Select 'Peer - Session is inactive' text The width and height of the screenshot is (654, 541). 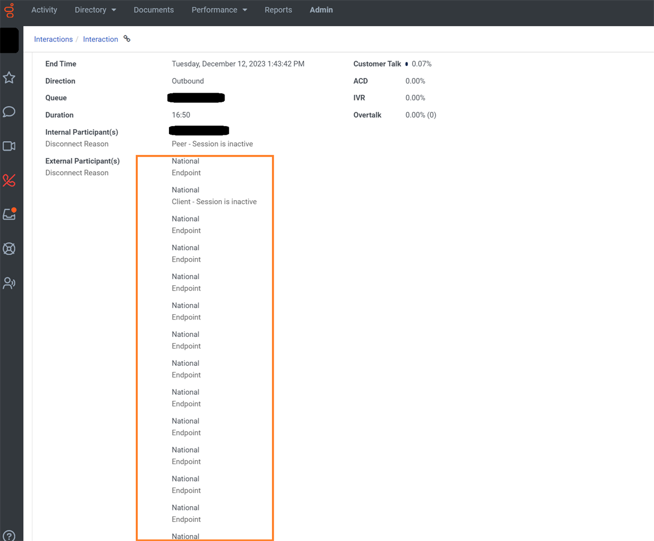click(x=212, y=144)
